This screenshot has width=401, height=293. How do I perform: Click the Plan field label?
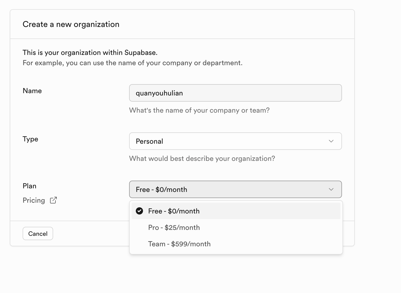pos(30,186)
